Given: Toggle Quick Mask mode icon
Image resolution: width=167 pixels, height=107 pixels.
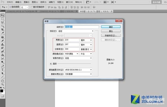Looking at the screenshot, I should [2, 96].
